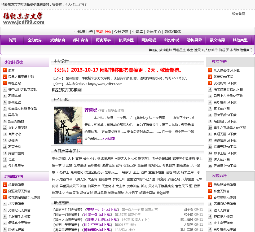Open 小说排行榜 in the top navigation

point(83,32)
